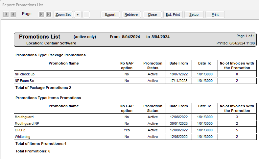Screen dimensions: 259x159
Task: Jump to the last report page
Action: click(49, 14)
